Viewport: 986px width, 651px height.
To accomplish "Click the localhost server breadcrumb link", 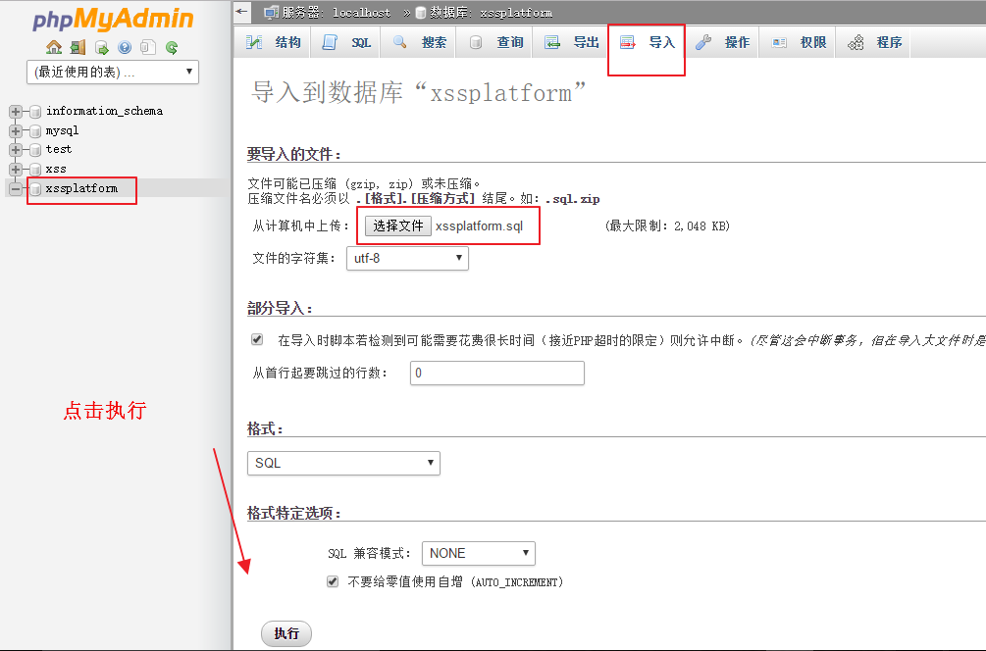I will [x=336, y=13].
